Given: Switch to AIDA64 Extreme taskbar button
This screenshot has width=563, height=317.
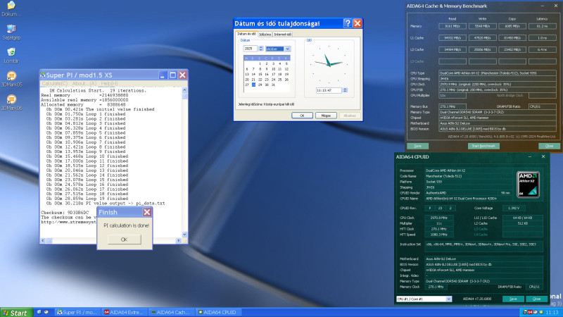Looking at the screenshot, I should pyautogui.click(x=125, y=312).
